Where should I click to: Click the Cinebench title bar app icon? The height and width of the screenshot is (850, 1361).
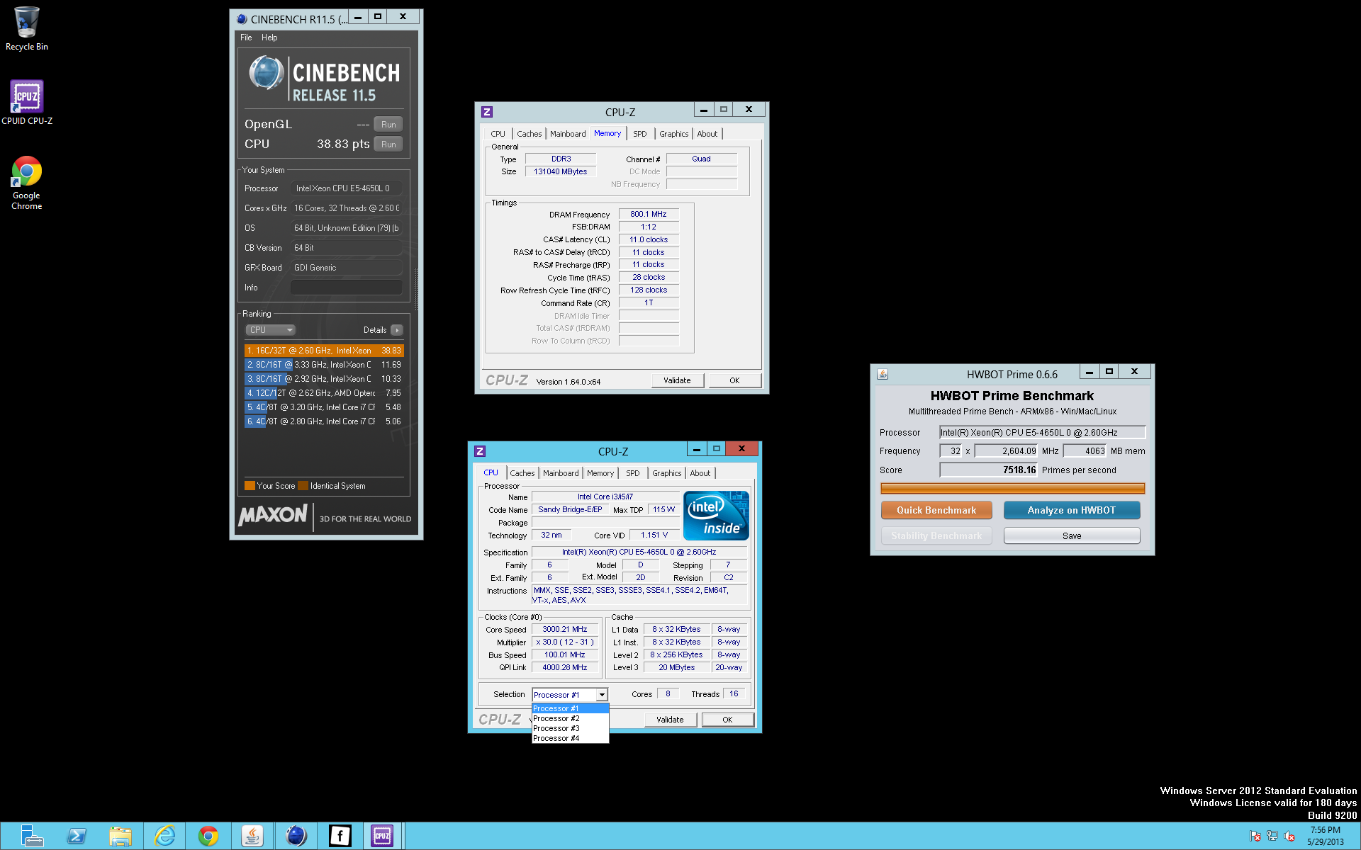pos(242,19)
